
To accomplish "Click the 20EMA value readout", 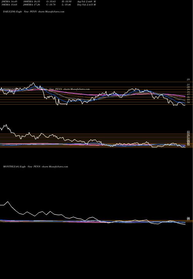I will [x=8, y=2].
